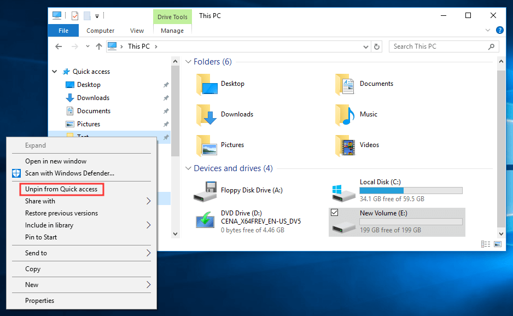Click the Forward navigation arrow
Image resolution: width=513 pixels, height=316 pixels.
click(x=75, y=46)
